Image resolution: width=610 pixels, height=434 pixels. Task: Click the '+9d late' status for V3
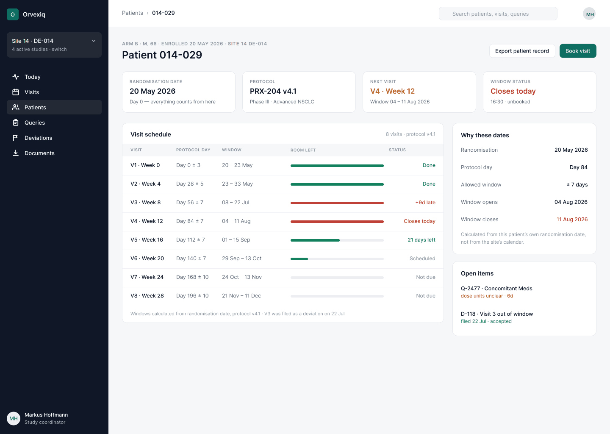point(425,203)
